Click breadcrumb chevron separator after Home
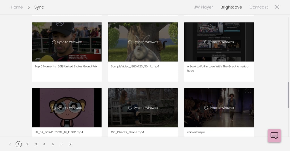Viewport: 290px width, 151px height. pyautogui.click(x=29, y=7)
